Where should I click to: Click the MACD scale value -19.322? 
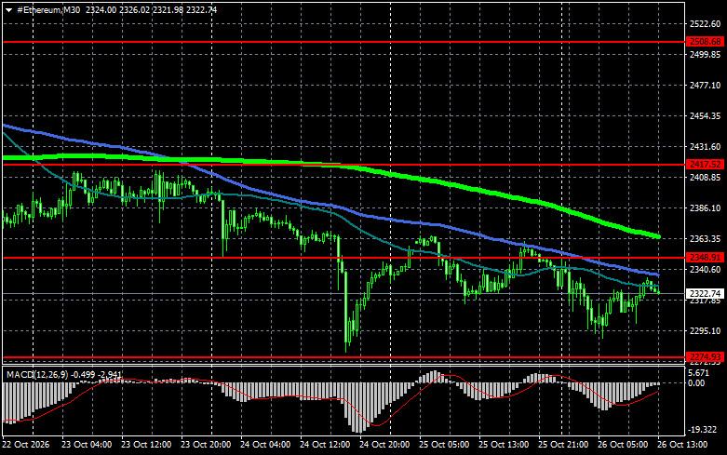[x=703, y=430]
